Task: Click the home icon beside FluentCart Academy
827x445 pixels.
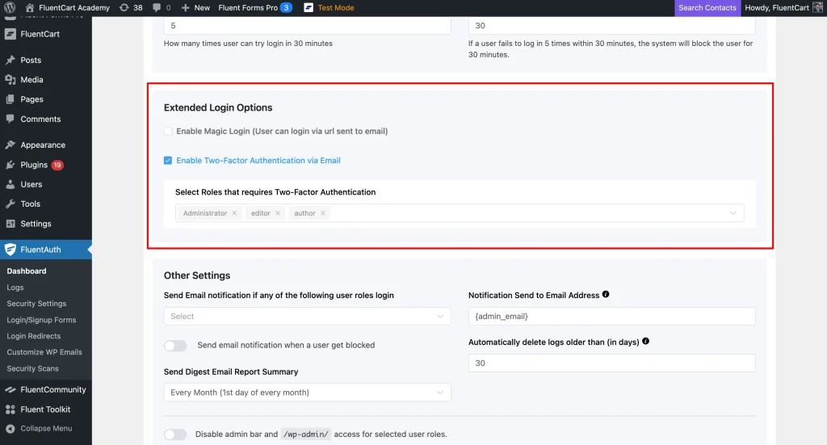Action: click(x=30, y=7)
